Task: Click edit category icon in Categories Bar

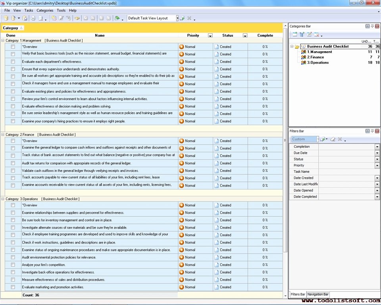Action: pos(309,34)
